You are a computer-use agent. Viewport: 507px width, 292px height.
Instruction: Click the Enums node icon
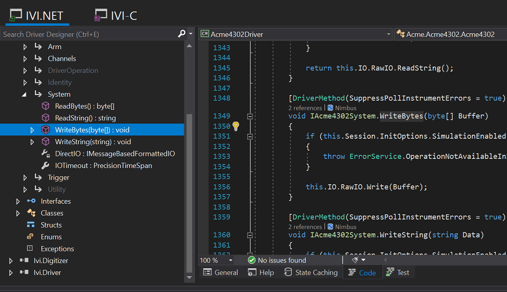pyautogui.click(x=30, y=237)
